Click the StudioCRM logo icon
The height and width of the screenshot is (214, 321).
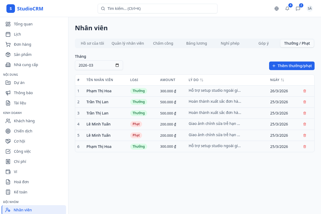[11, 9]
